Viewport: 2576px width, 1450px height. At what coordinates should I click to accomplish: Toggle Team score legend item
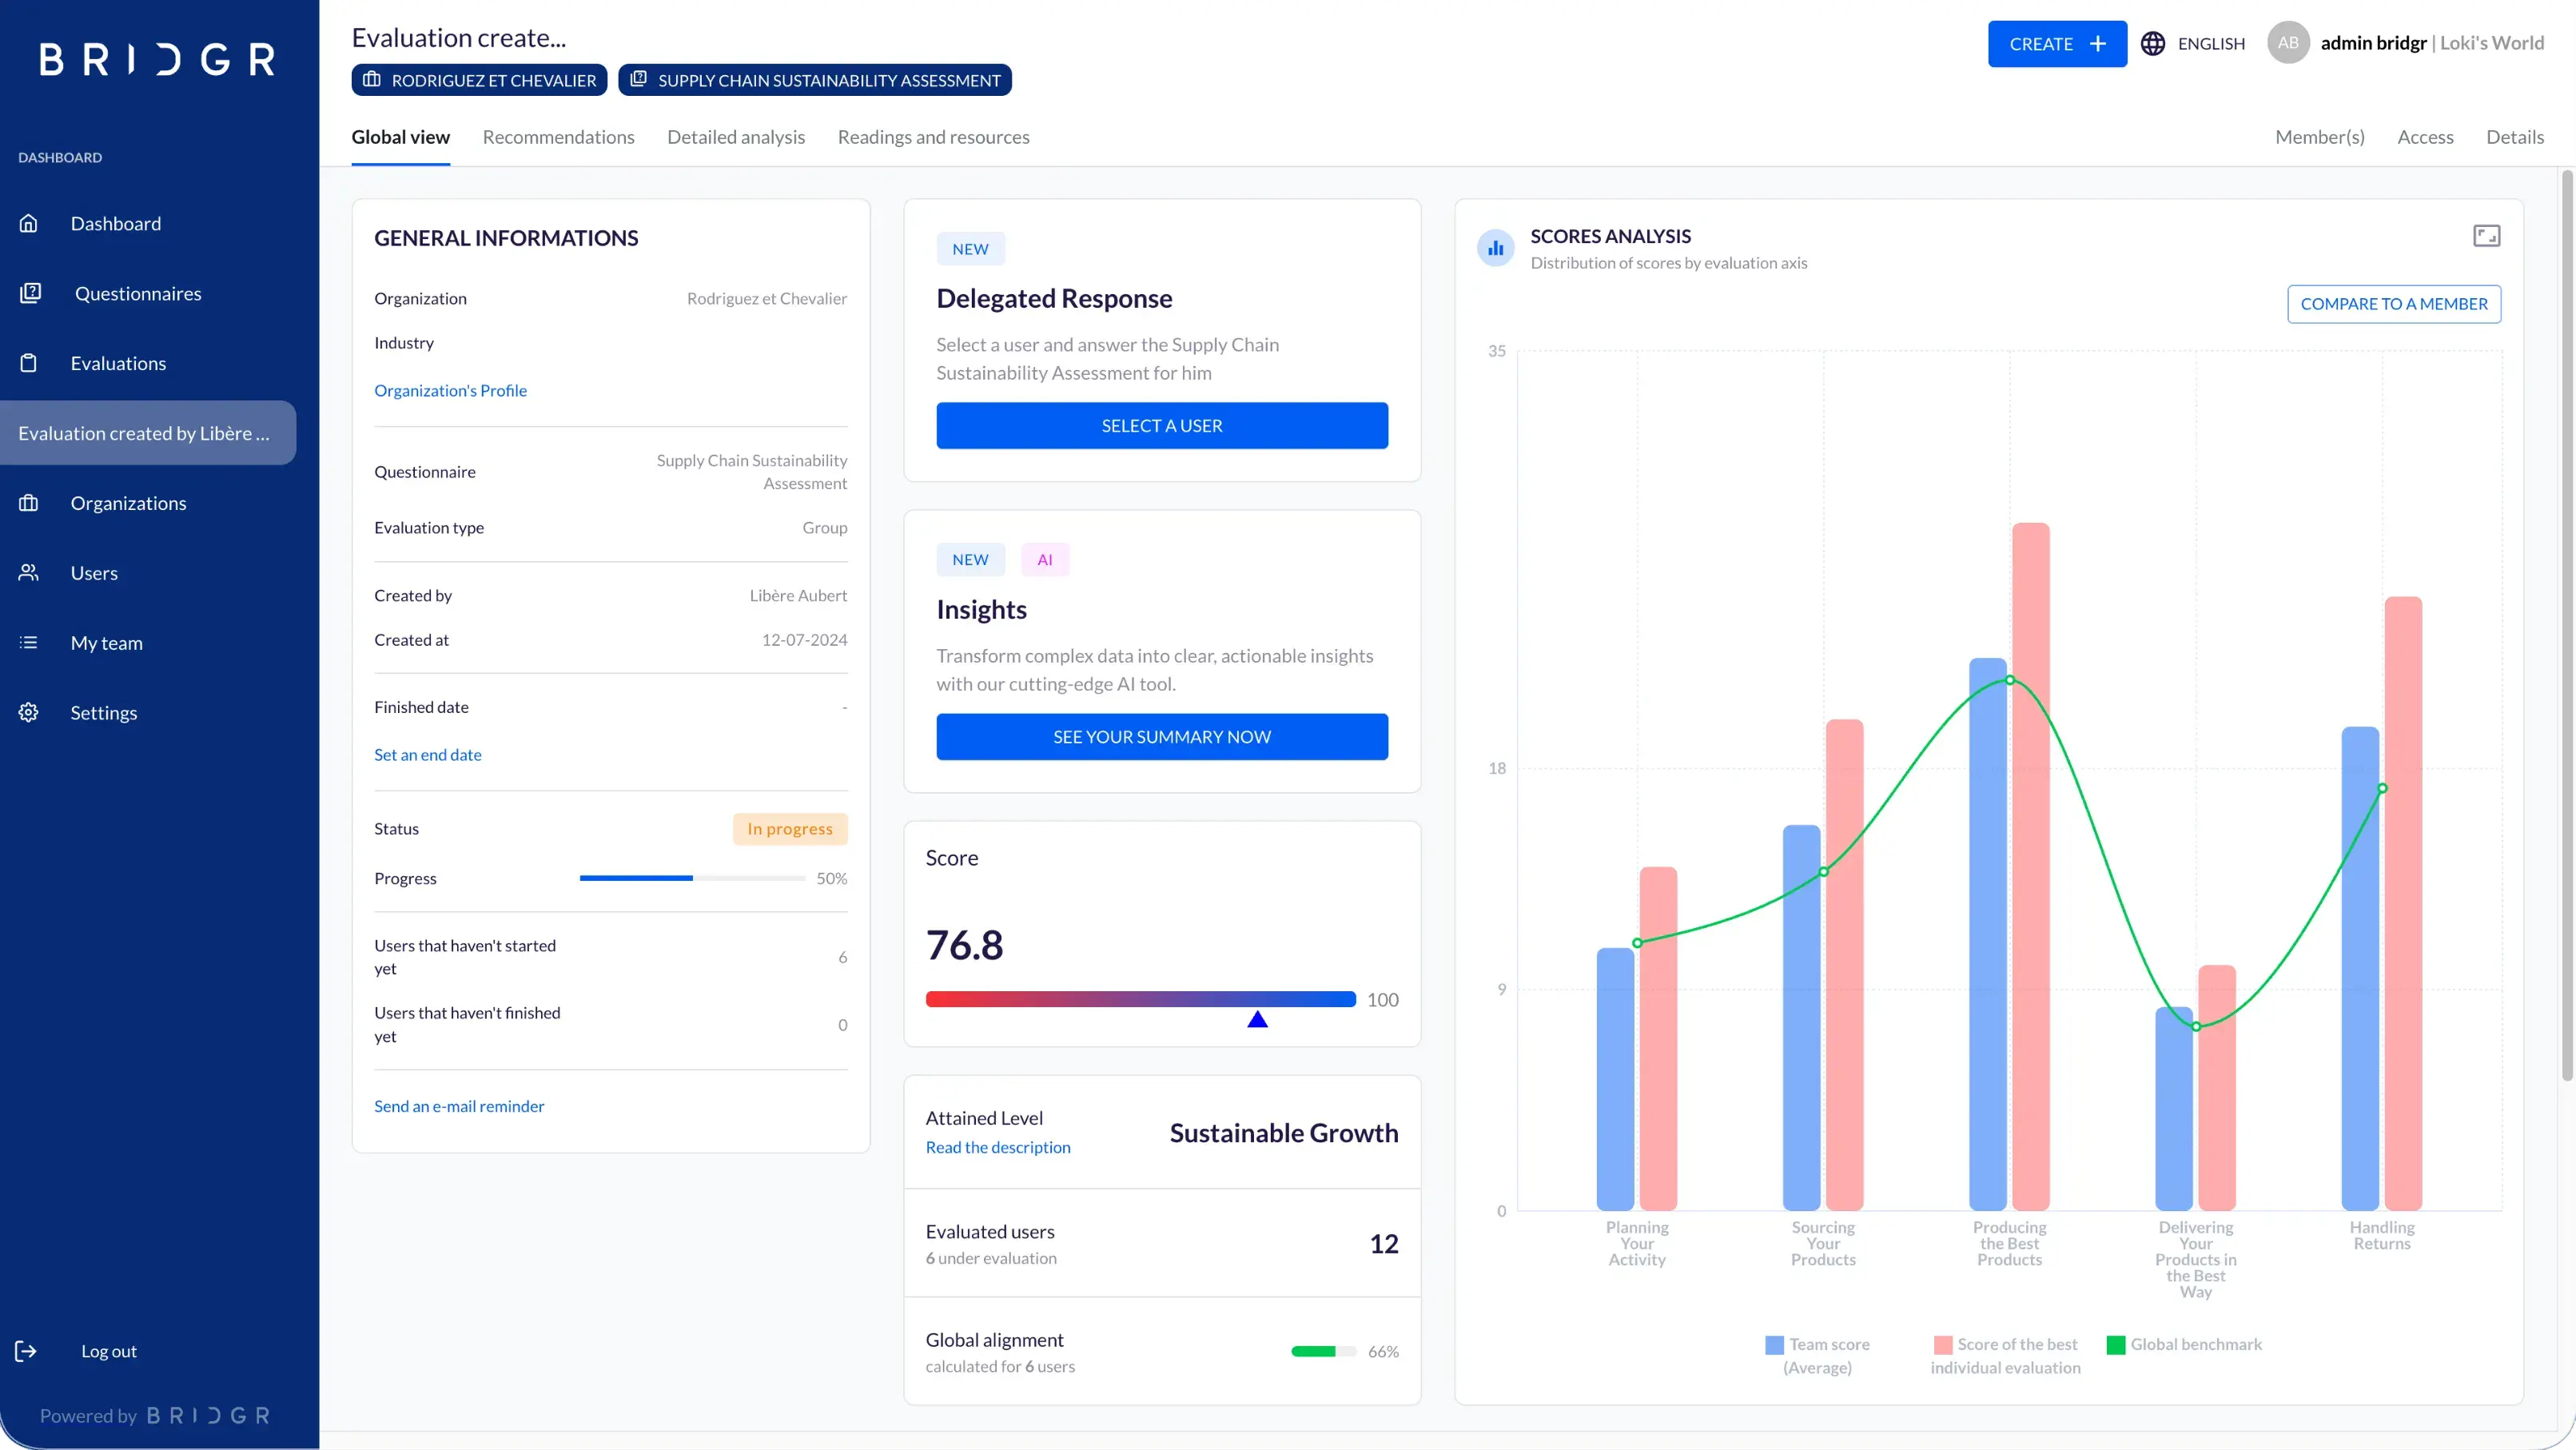[1817, 1355]
